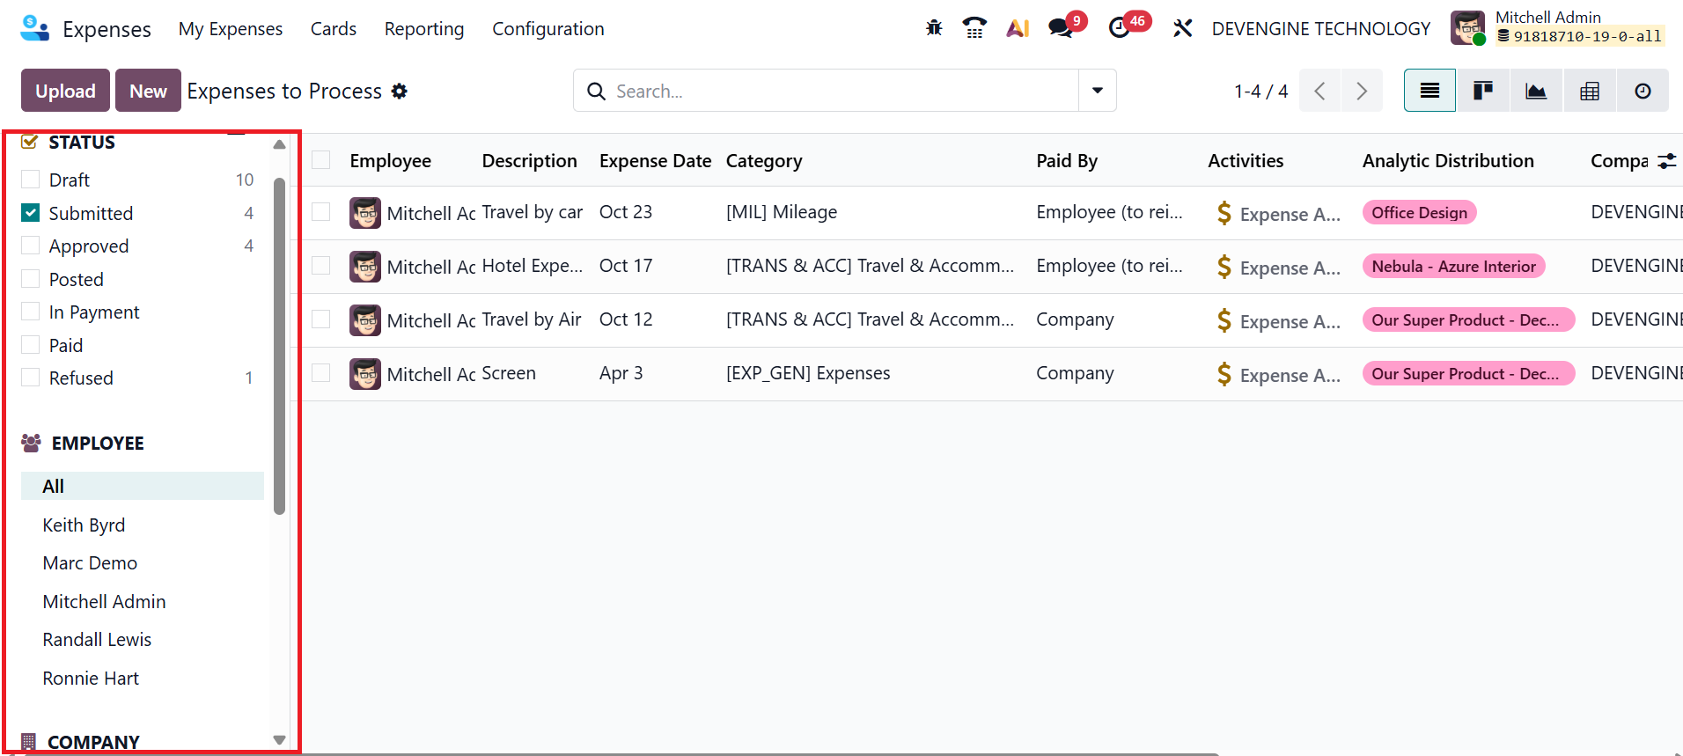Open activities clock icon with 46 badge
The width and height of the screenshot is (1683, 756).
pyautogui.click(x=1120, y=28)
